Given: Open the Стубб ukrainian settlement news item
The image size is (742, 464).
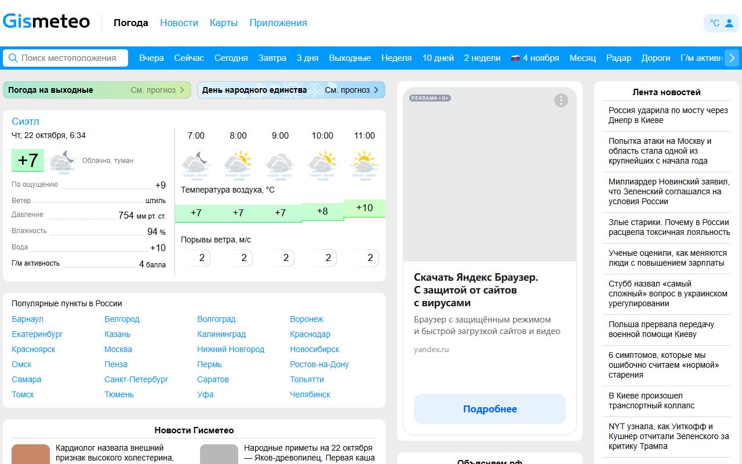Looking at the screenshot, I should pos(668,293).
